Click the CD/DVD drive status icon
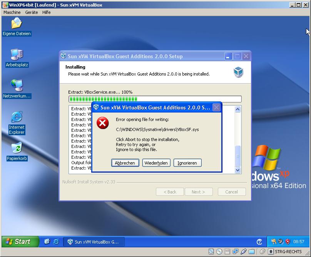Screen dimensions: 311x257 point(219,252)
